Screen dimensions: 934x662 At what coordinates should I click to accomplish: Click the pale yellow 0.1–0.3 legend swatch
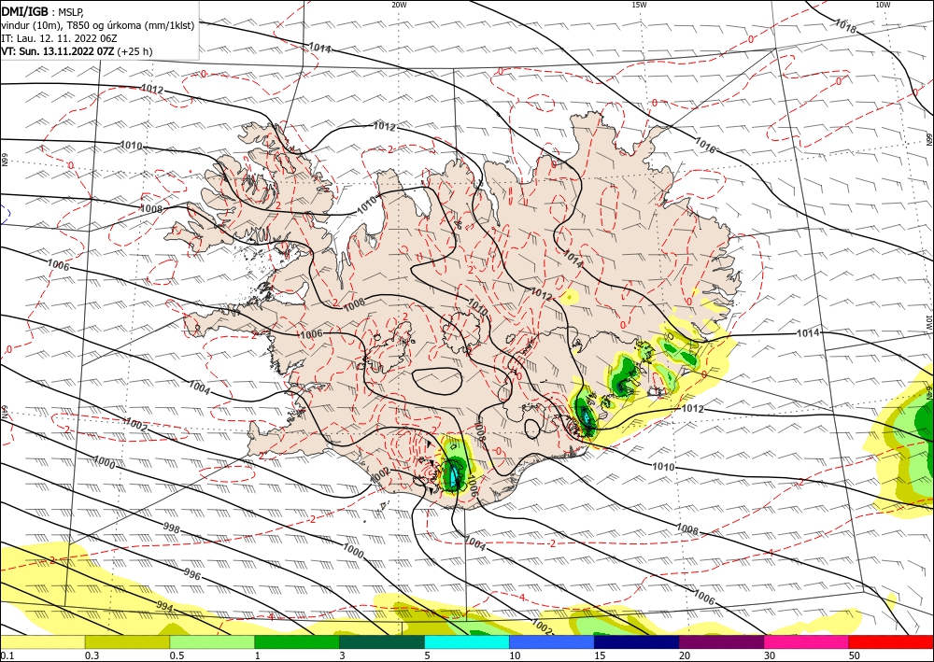point(42,641)
